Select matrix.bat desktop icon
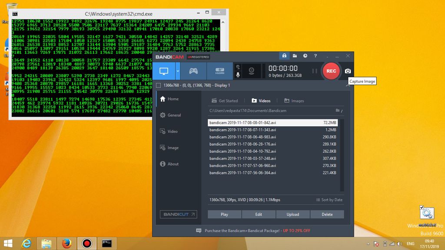 tap(427, 216)
